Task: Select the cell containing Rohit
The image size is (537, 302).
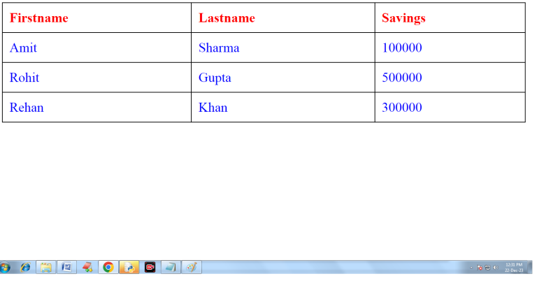Action: tap(97, 78)
